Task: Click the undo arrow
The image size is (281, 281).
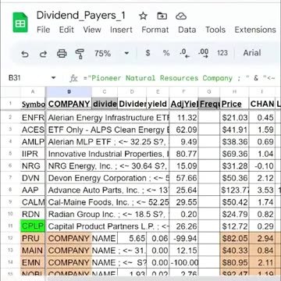Action: click(25, 54)
